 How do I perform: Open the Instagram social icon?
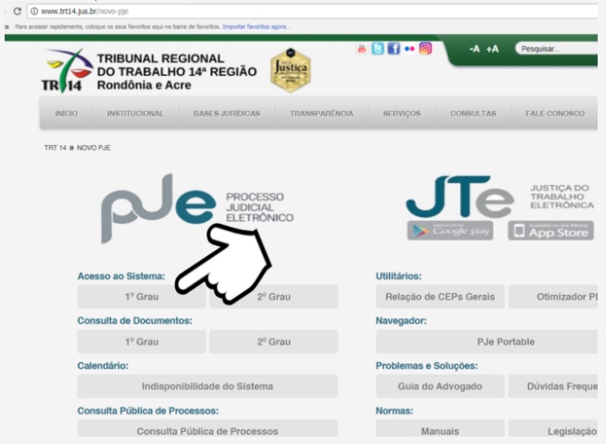(425, 48)
